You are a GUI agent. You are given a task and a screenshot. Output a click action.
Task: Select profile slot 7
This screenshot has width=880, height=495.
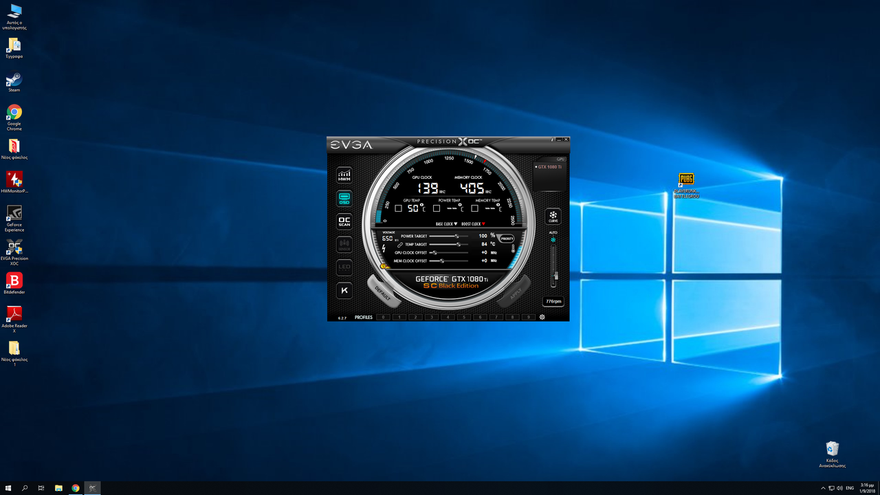pyautogui.click(x=496, y=317)
